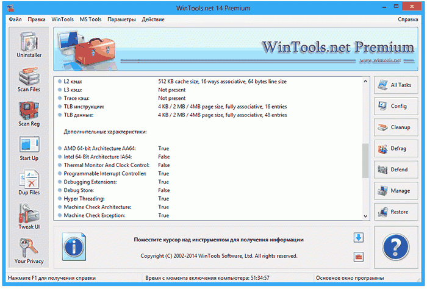Open the Scan Reg tool
The image size is (427, 289).
click(29, 113)
